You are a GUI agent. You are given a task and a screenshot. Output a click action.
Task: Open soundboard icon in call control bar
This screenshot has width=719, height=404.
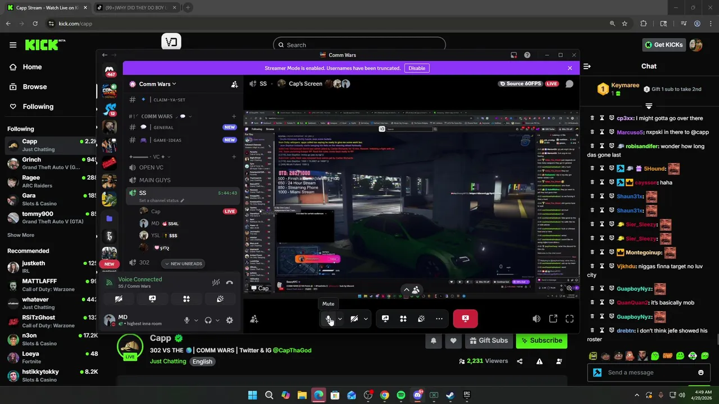pos(421,319)
